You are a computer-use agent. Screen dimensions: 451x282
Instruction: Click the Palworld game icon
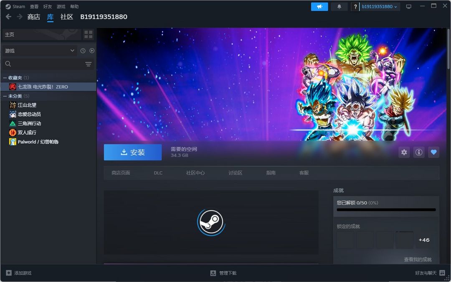13,142
